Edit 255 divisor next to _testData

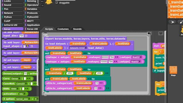[x=99, y=73]
